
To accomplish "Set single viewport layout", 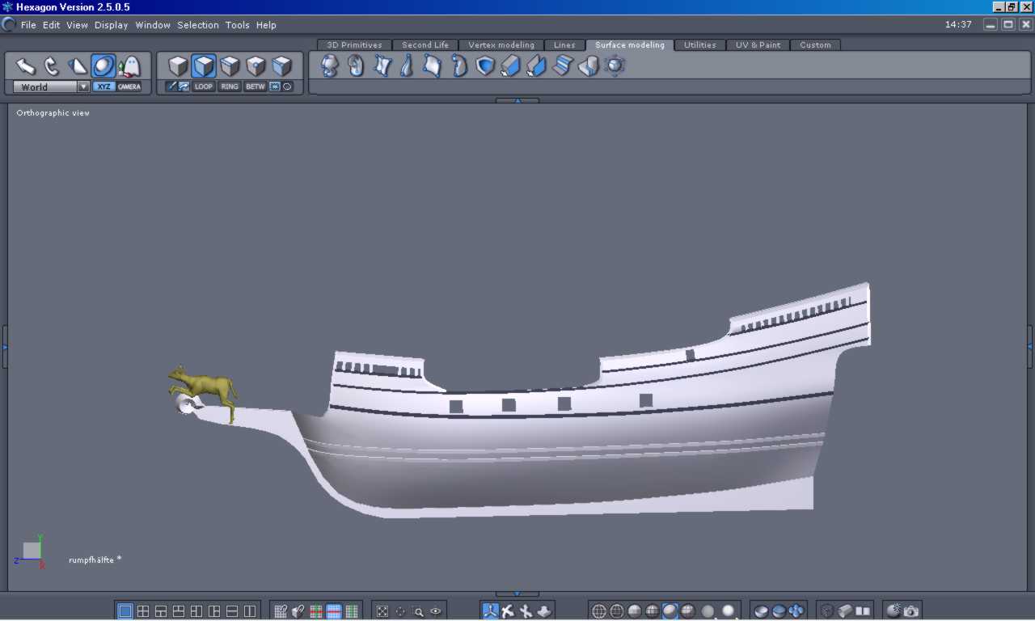I will pyautogui.click(x=125, y=611).
